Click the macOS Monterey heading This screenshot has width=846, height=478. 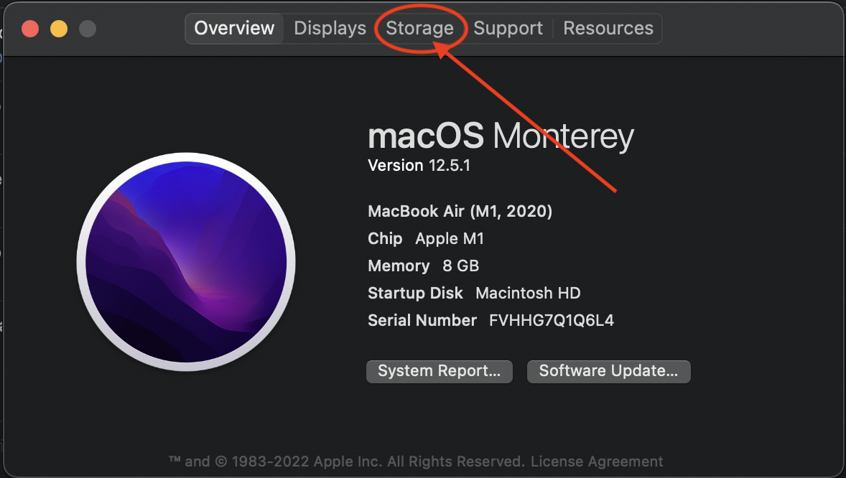click(501, 136)
